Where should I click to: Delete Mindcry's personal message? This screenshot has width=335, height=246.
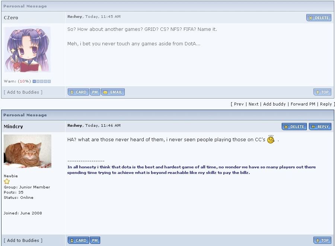click(294, 127)
